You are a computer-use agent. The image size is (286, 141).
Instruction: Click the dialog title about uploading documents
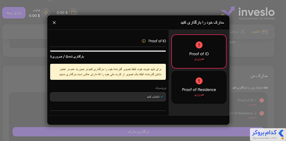coord(202,23)
